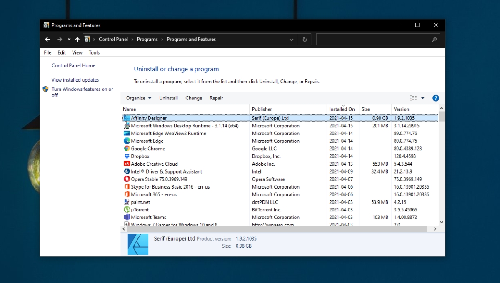Click the Control Panel breadcrumb
The width and height of the screenshot is (500, 283).
click(x=113, y=40)
